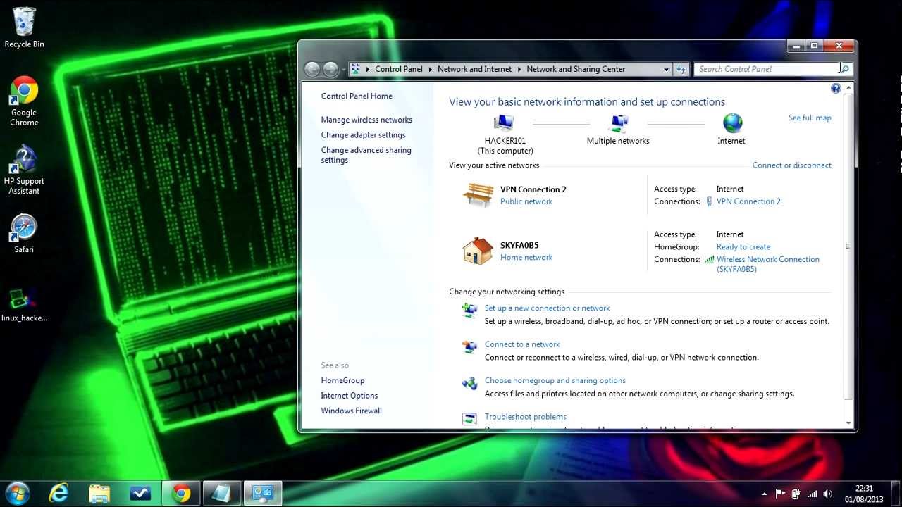Open Control Panel Home

pyautogui.click(x=357, y=96)
